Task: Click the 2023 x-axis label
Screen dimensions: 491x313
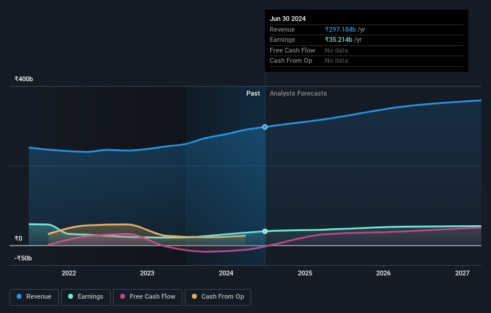Action: tap(147, 273)
